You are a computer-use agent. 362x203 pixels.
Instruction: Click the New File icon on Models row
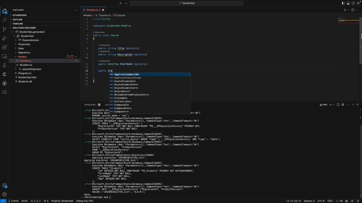point(68,57)
